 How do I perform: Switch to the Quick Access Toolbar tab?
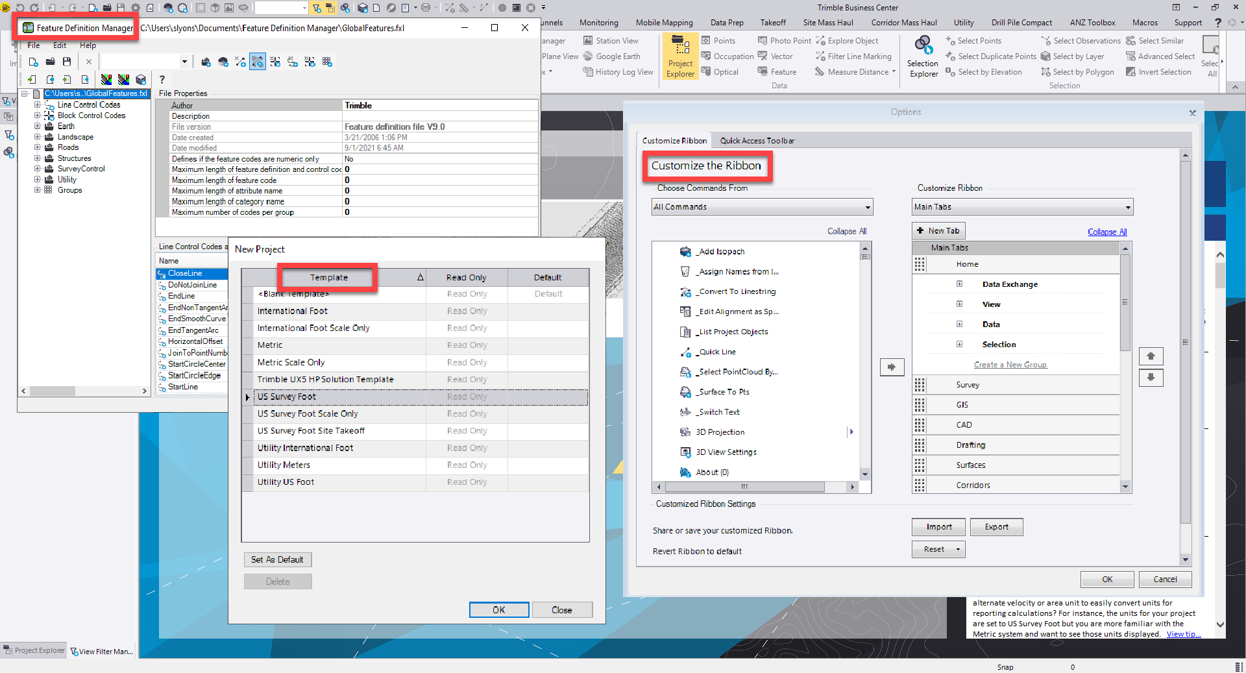pos(757,141)
